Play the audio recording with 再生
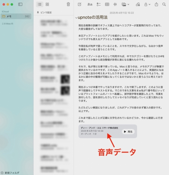 [x=128, y=132]
